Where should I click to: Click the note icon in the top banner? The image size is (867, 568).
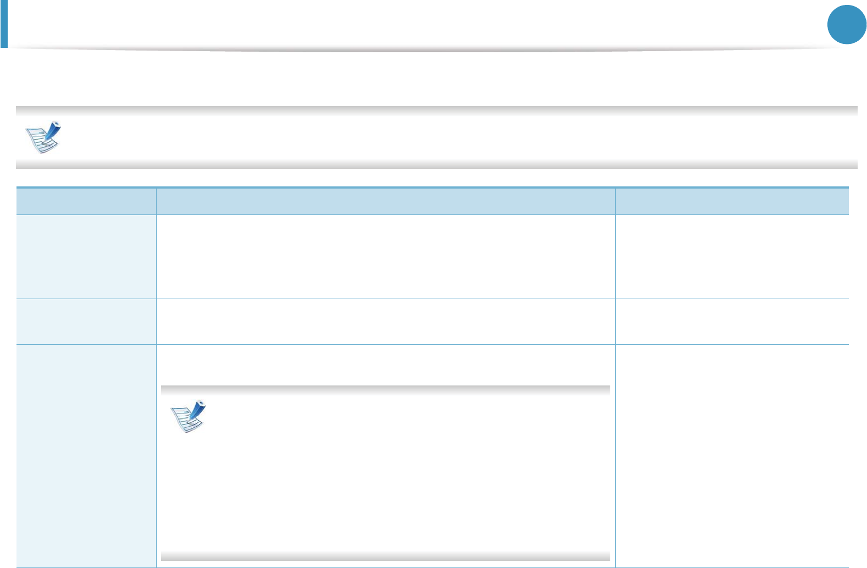[43, 137]
